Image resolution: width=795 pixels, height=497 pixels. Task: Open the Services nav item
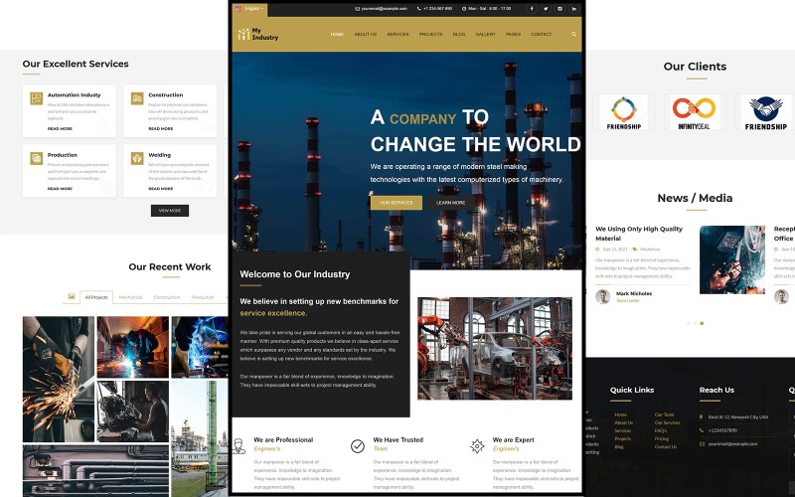click(398, 35)
